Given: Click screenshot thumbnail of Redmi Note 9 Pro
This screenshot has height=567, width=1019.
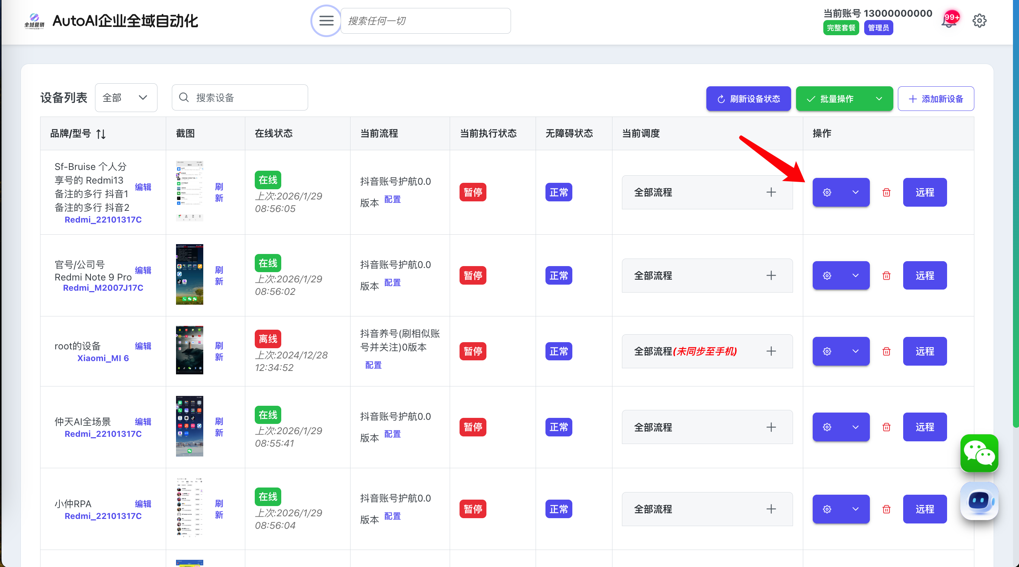Looking at the screenshot, I should point(190,274).
